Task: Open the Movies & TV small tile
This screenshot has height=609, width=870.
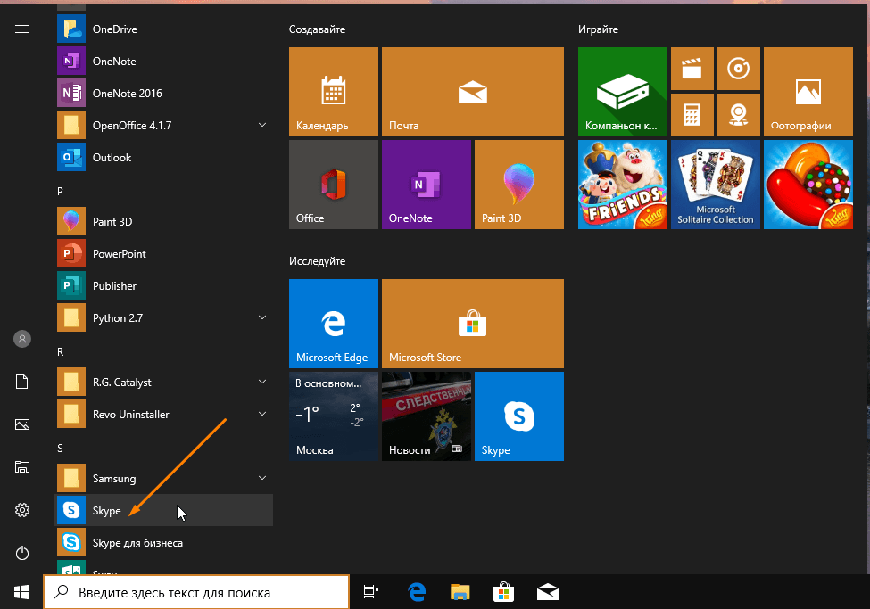Action: coord(692,69)
